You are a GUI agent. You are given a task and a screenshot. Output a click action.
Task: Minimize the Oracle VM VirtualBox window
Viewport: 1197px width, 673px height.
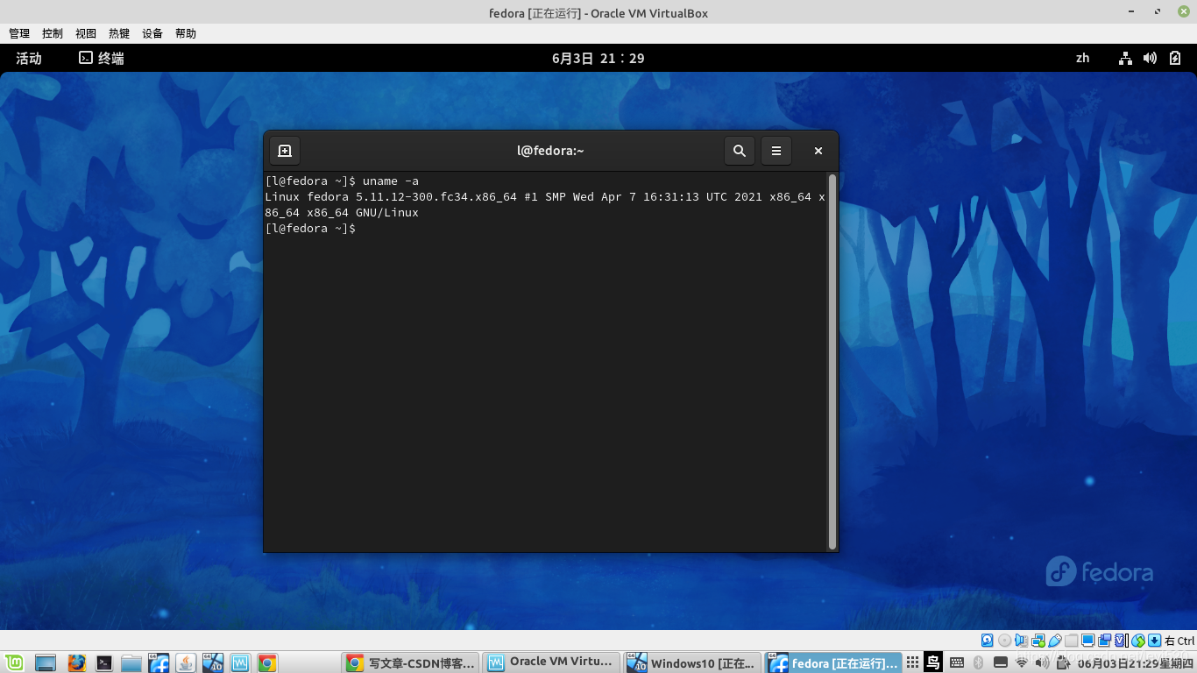point(1132,11)
